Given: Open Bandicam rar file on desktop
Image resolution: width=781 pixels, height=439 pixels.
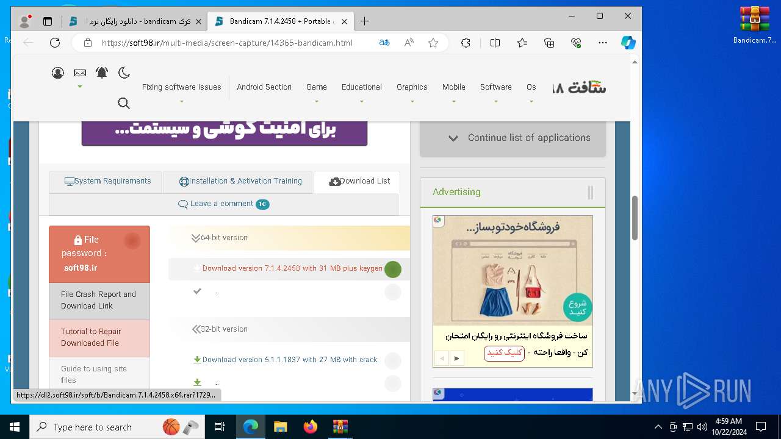Looking at the screenshot, I should (x=755, y=25).
